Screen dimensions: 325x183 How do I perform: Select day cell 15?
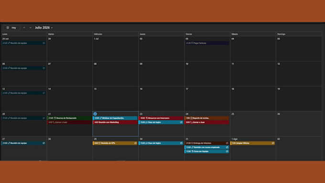point(116,99)
